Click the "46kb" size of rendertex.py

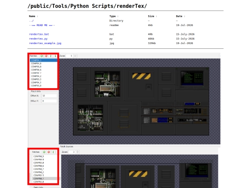[x=151, y=39]
